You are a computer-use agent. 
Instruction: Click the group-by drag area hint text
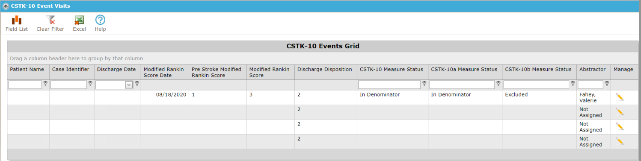coord(76,59)
